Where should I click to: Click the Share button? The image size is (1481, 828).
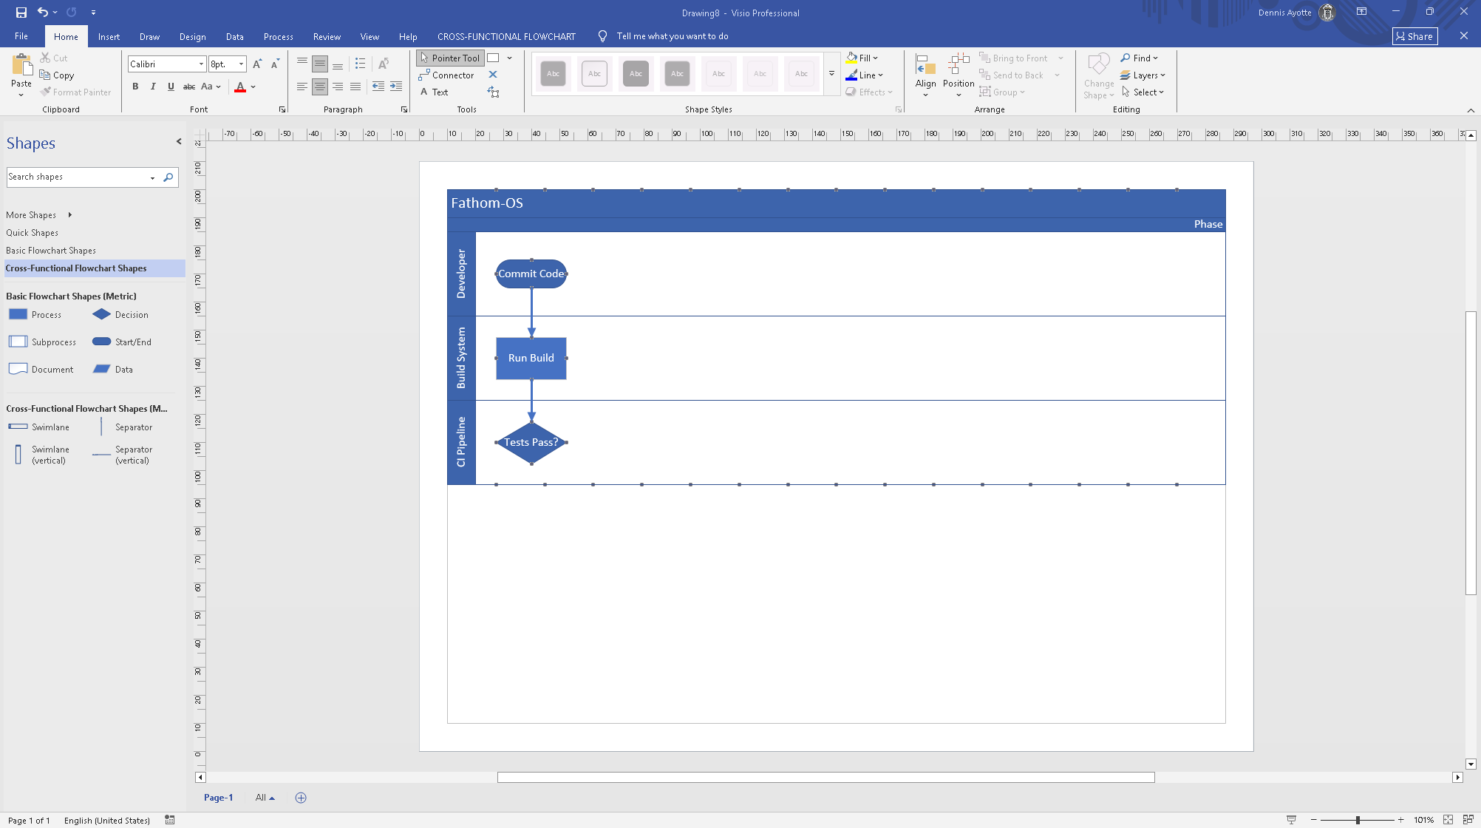point(1414,36)
